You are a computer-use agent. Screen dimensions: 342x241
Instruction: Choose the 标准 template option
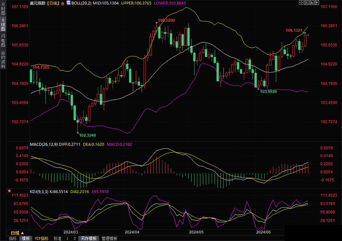58,238
